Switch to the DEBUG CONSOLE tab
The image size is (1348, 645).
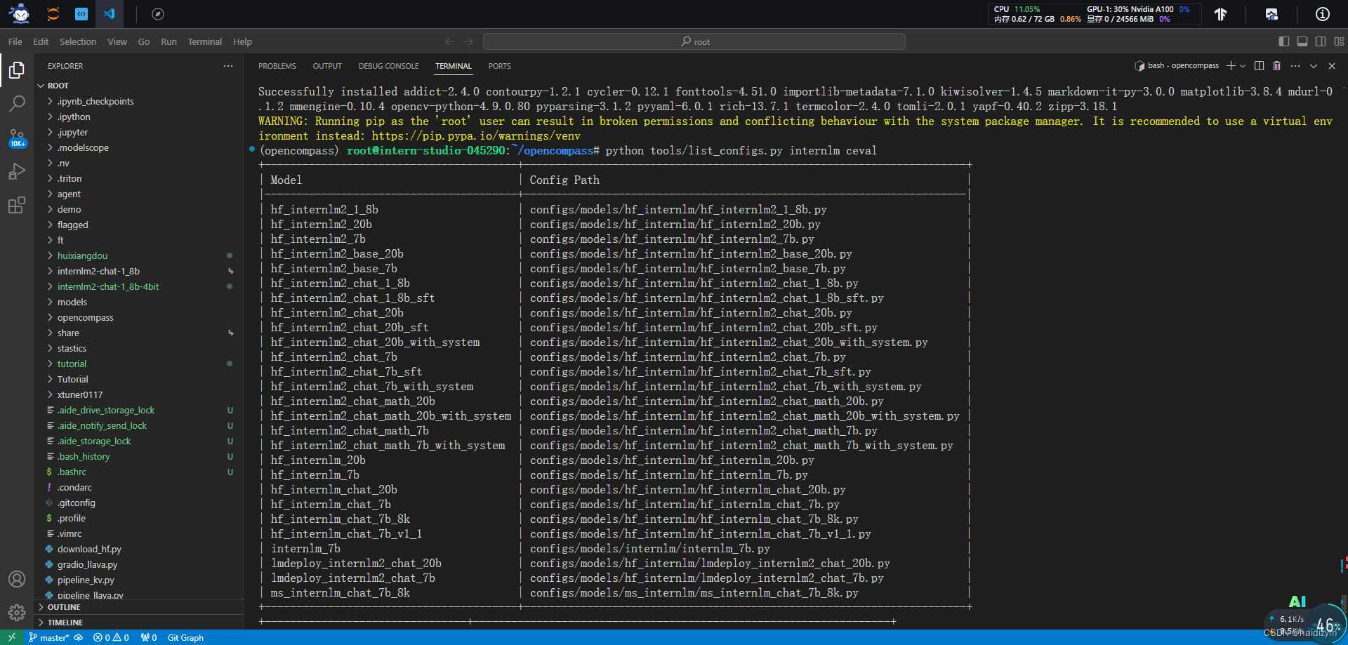388,66
